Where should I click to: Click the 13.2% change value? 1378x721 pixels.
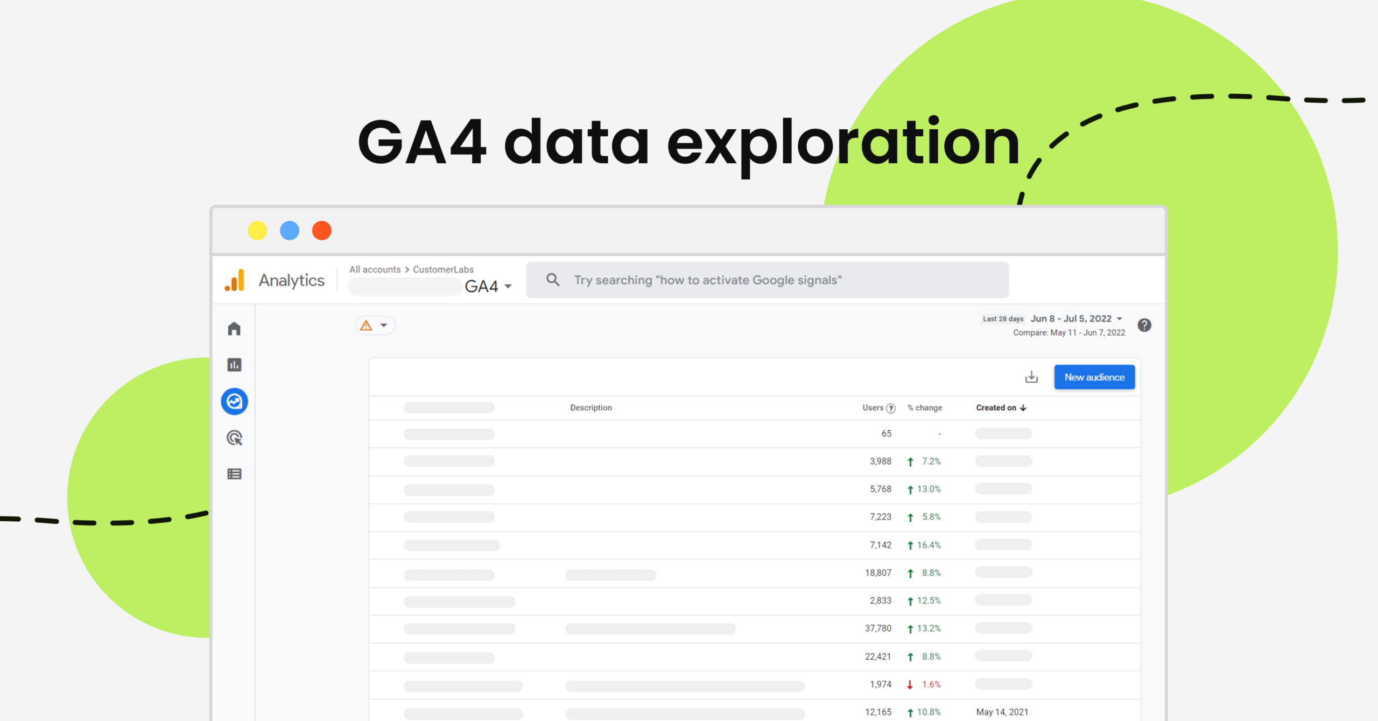pyautogui.click(x=929, y=628)
